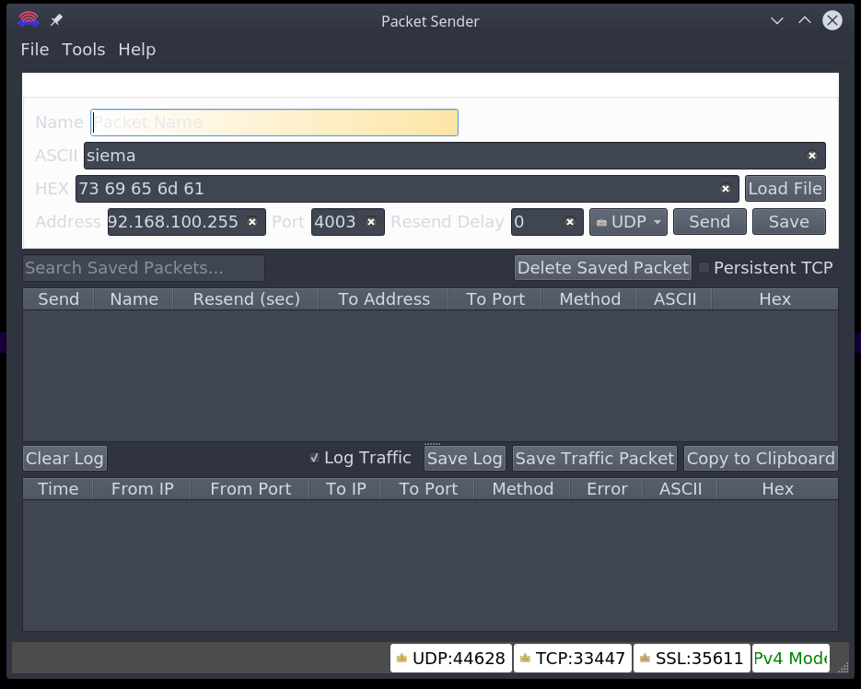
Task: Click saved packets ASCII column header
Action: coord(675,298)
